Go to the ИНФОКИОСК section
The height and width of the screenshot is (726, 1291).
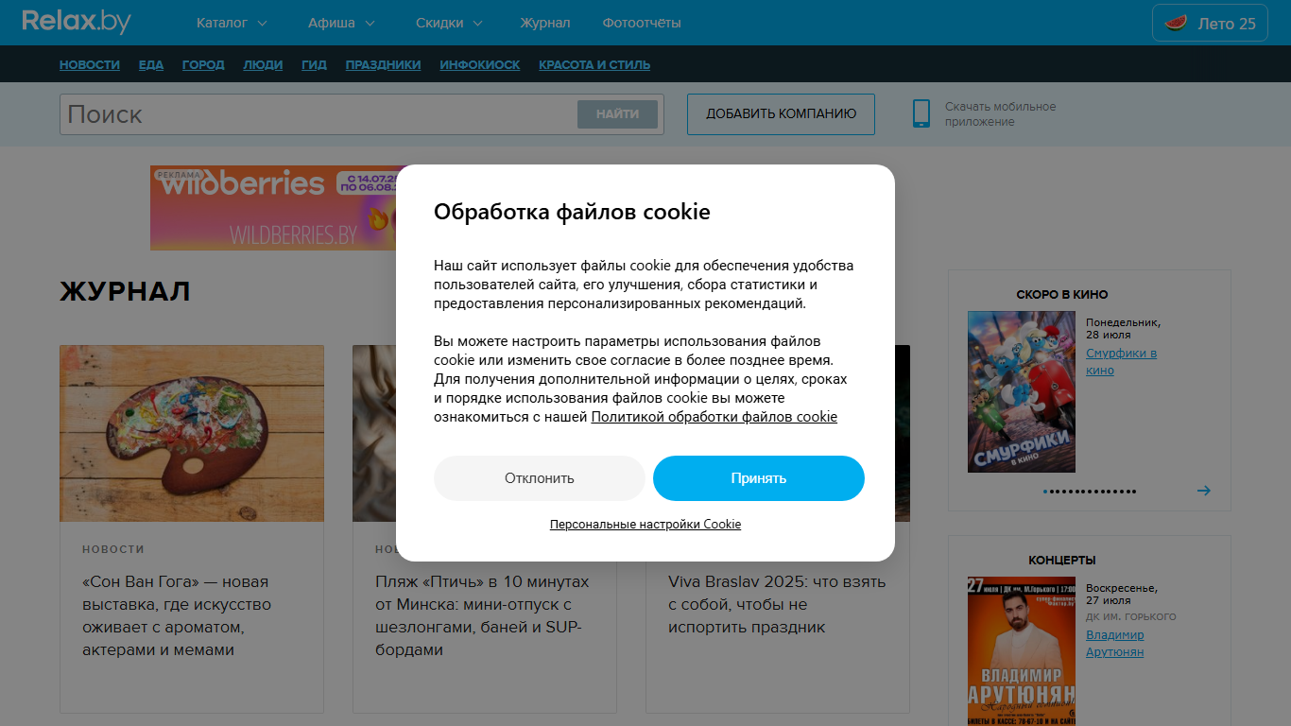480,65
